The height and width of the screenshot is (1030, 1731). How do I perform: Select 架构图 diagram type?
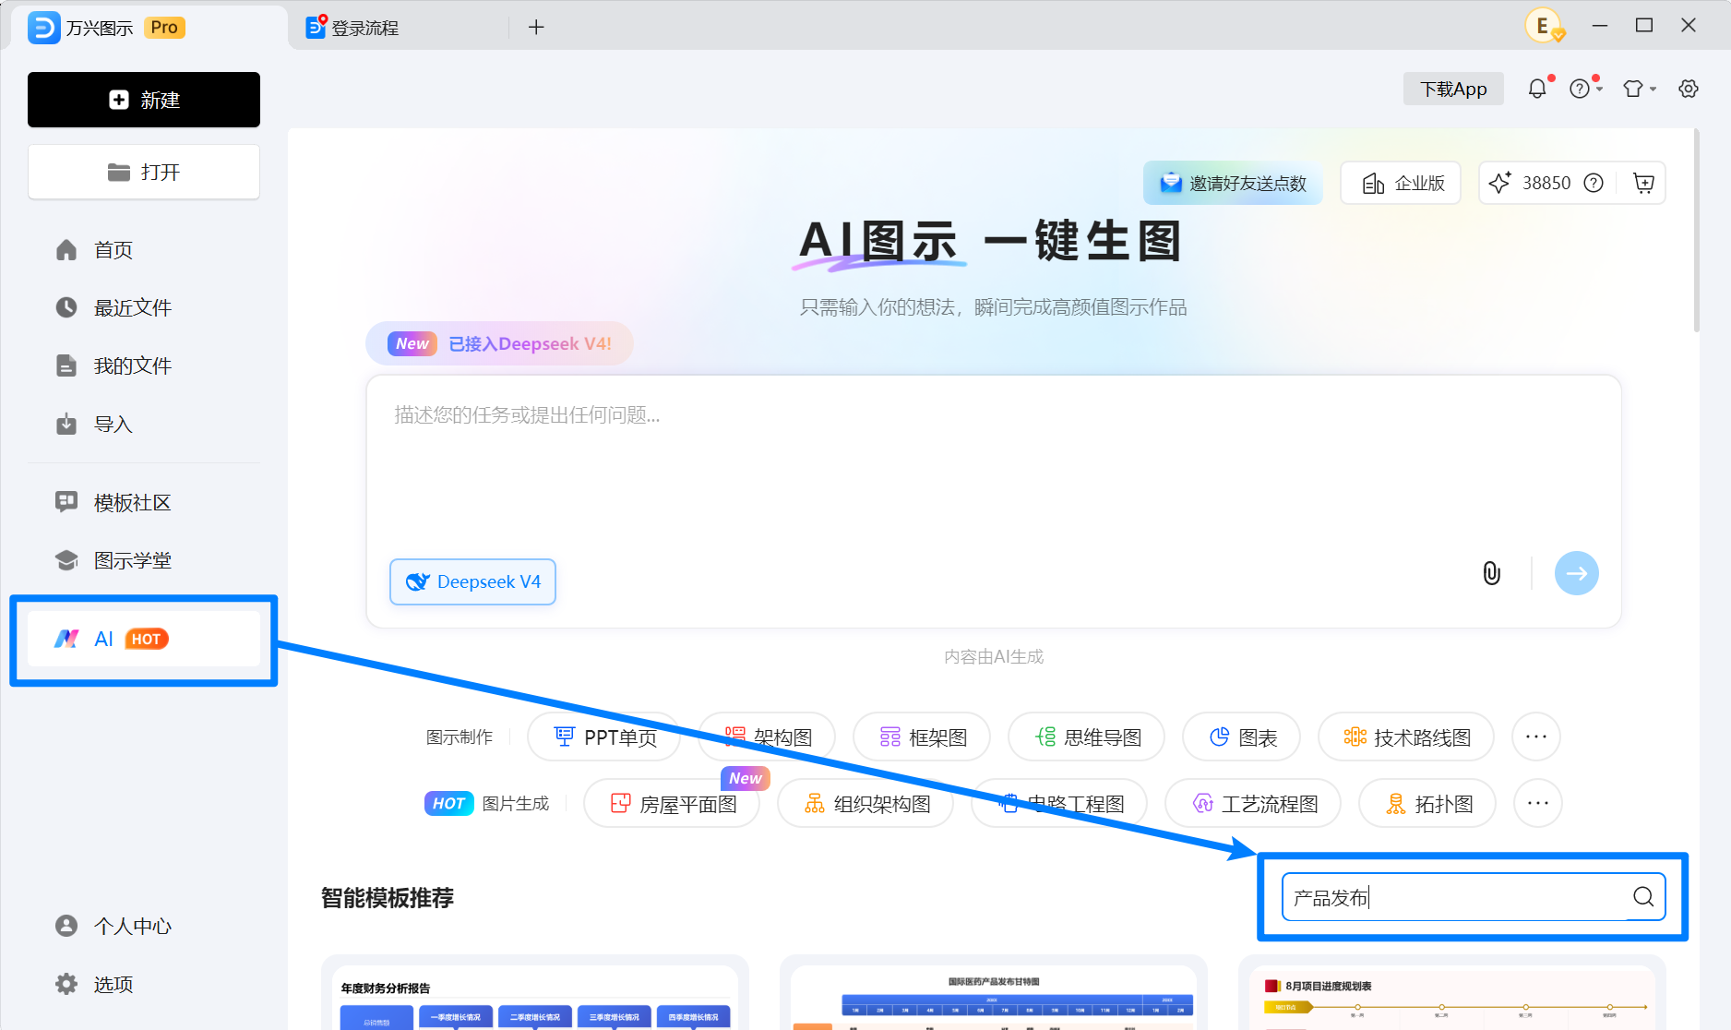click(x=767, y=737)
